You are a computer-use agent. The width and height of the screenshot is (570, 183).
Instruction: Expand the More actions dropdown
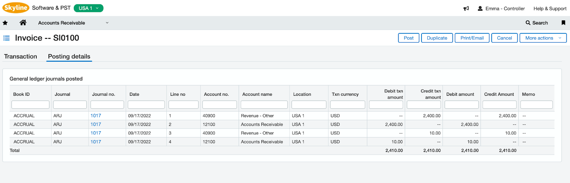543,38
